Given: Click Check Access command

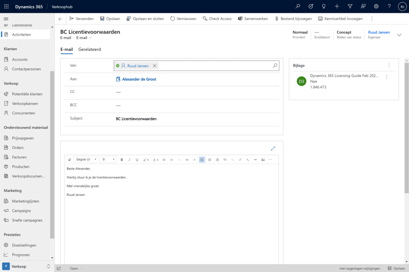Looking at the screenshot, I should 217,18.
